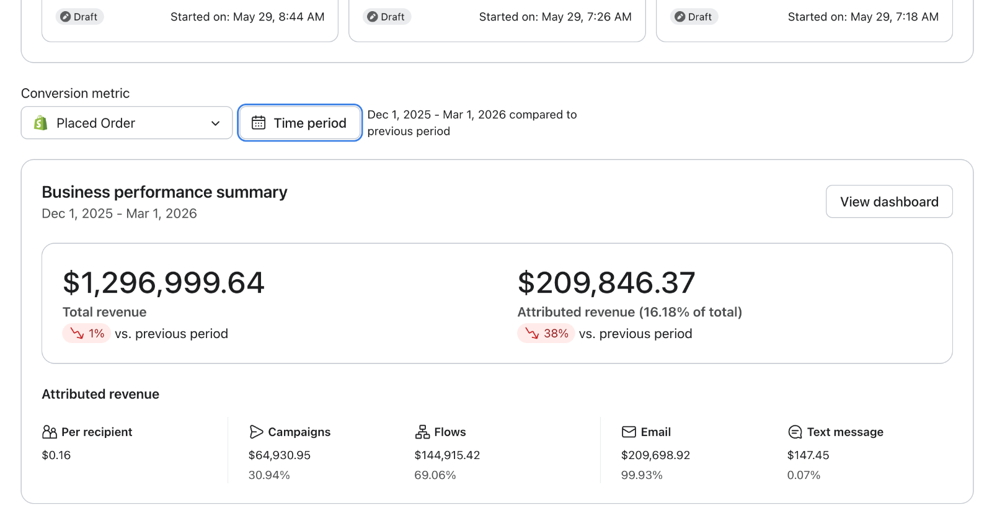
Task: Open the Placed Order conversion metric dropdown
Action: [x=126, y=123]
